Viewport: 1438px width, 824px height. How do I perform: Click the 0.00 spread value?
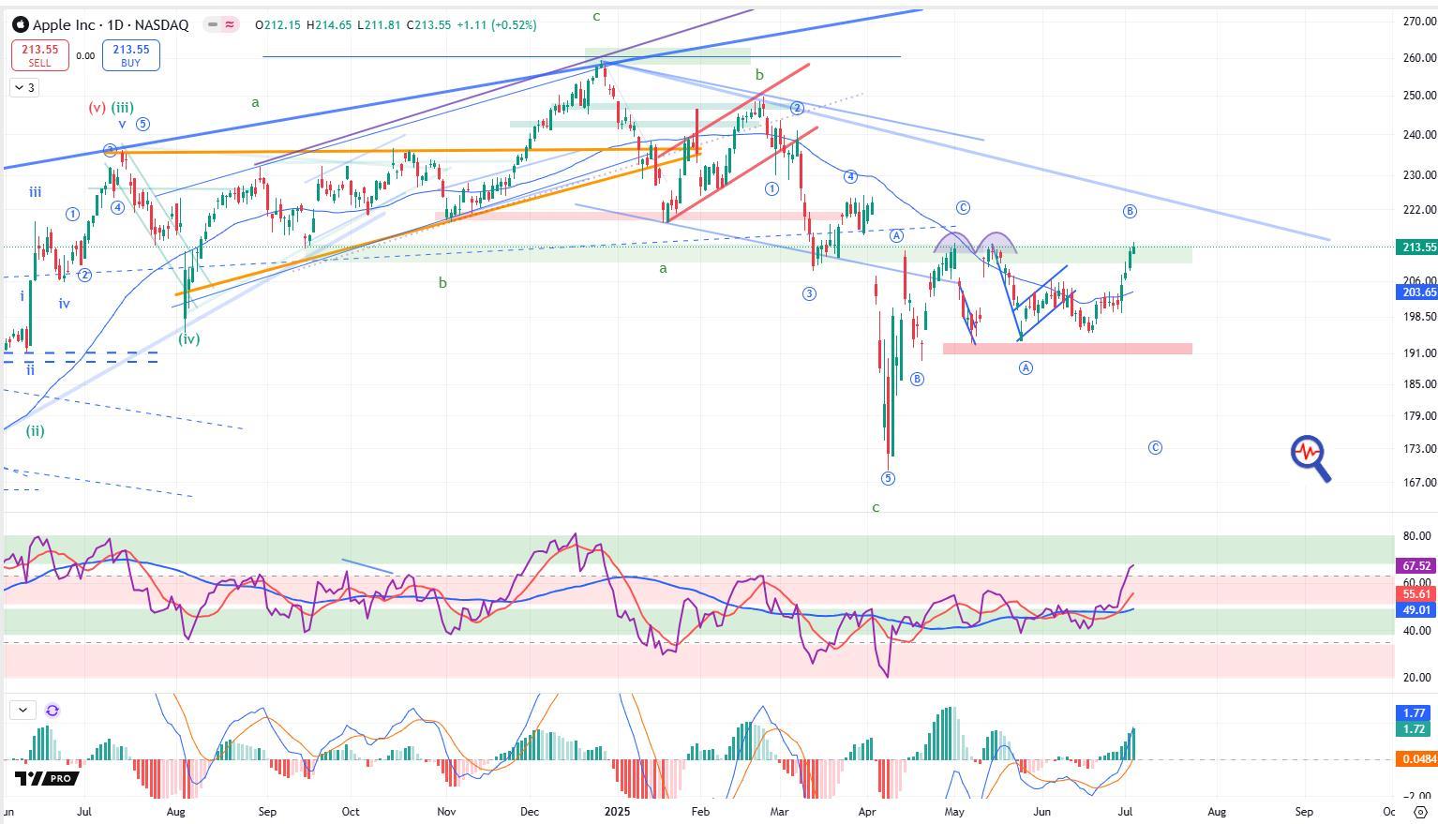pyautogui.click(x=85, y=55)
